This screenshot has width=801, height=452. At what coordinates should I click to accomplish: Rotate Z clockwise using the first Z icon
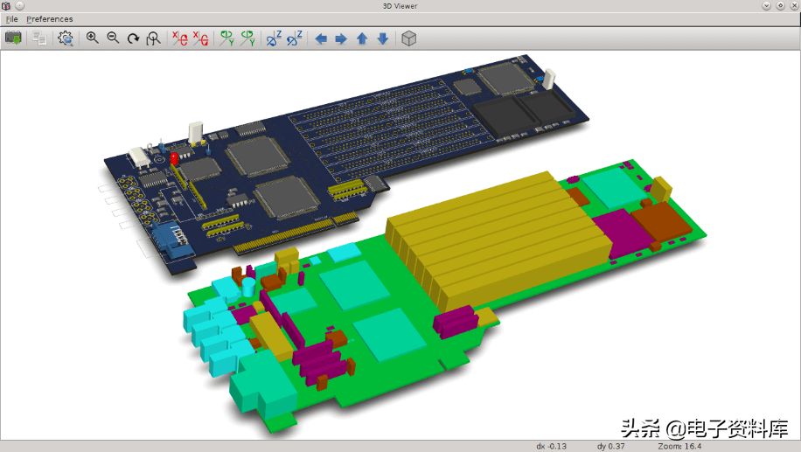[274, 38]
